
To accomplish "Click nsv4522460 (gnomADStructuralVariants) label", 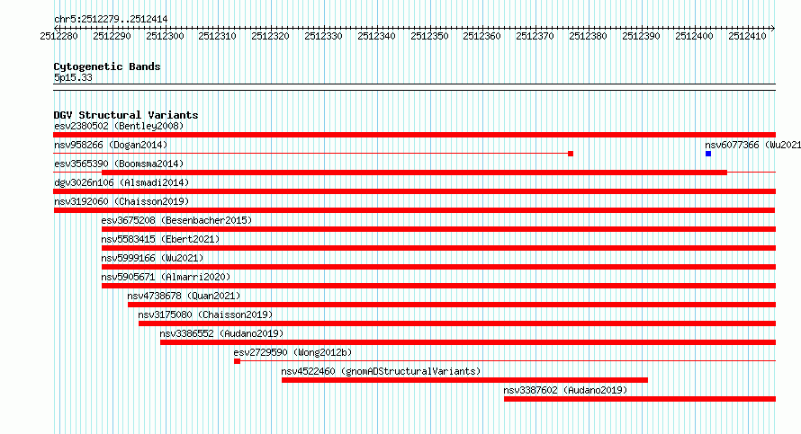I will [381, 371].
